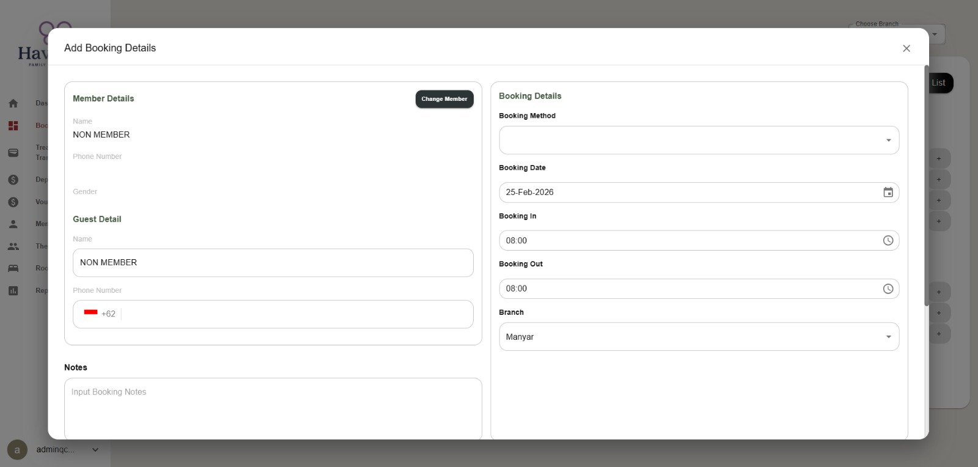Open the Booking Date calendar icon
The image size is (978, 467).
point(888,193)
